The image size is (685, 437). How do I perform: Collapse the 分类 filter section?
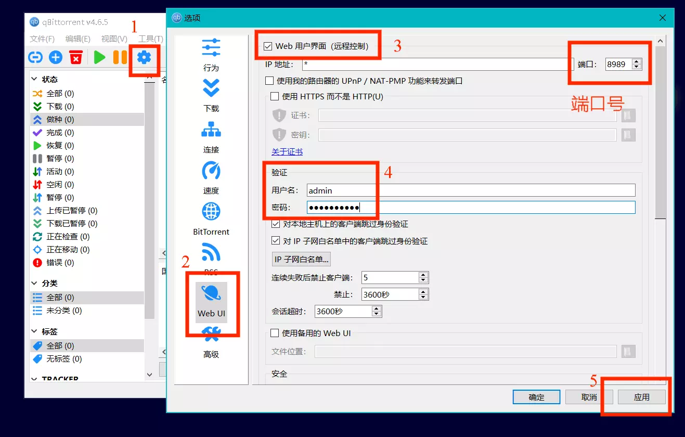(x=34, y=284)
